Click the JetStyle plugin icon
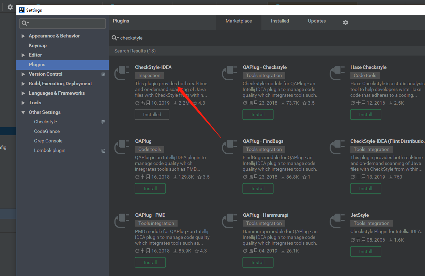Image resolution: width=425 pixels, height=276 pixels. point(337,221)
